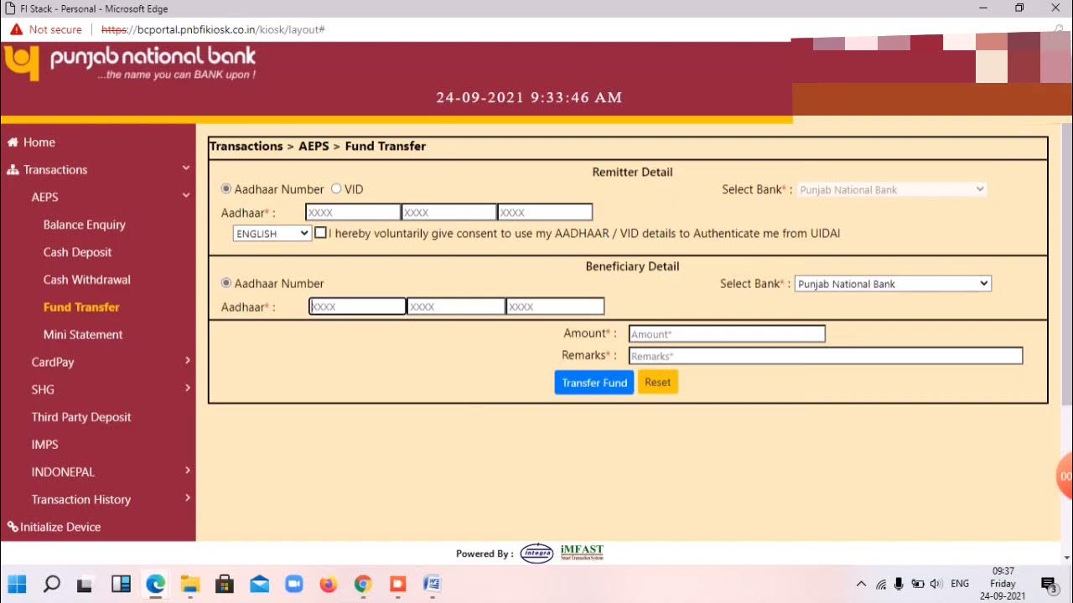Click the Initialize Device link
Image resolution: width=1073 pixels, height=603 pixels.
(x=60, y=527)
